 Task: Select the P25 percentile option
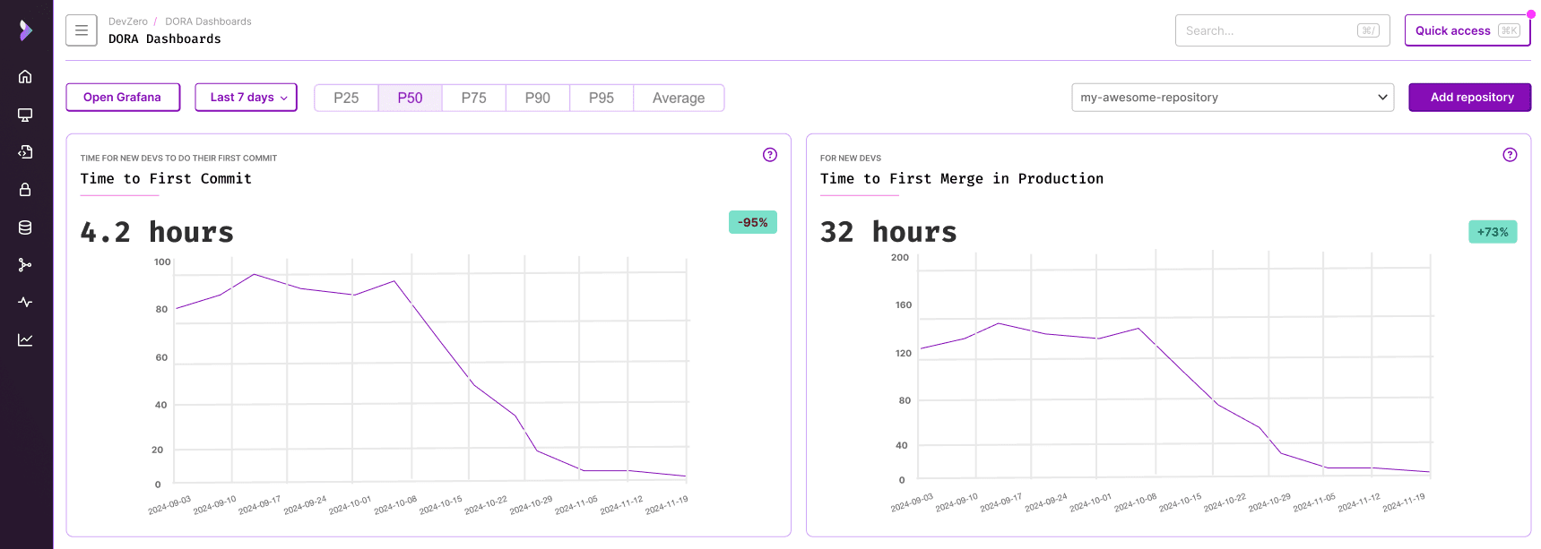[346, 98]
